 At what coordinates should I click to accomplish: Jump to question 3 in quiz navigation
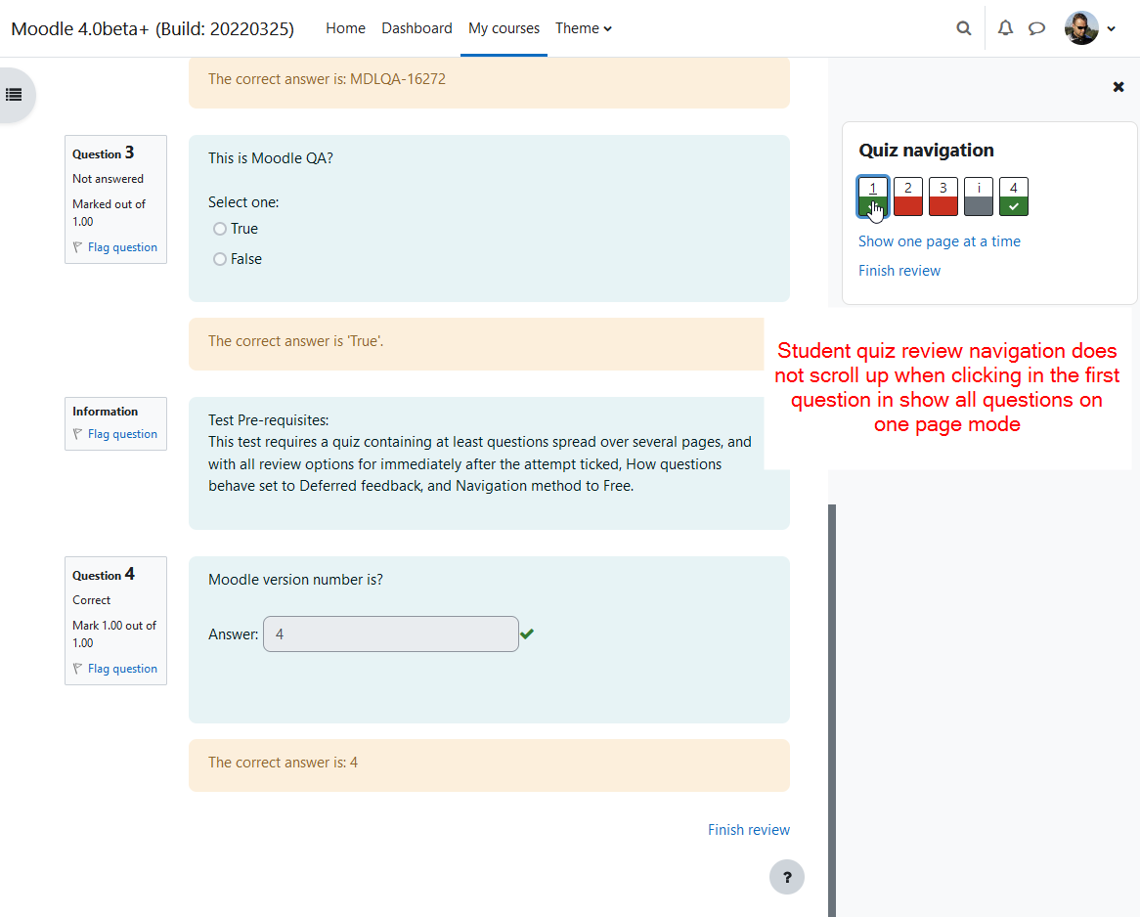click(x=943, y=196)
